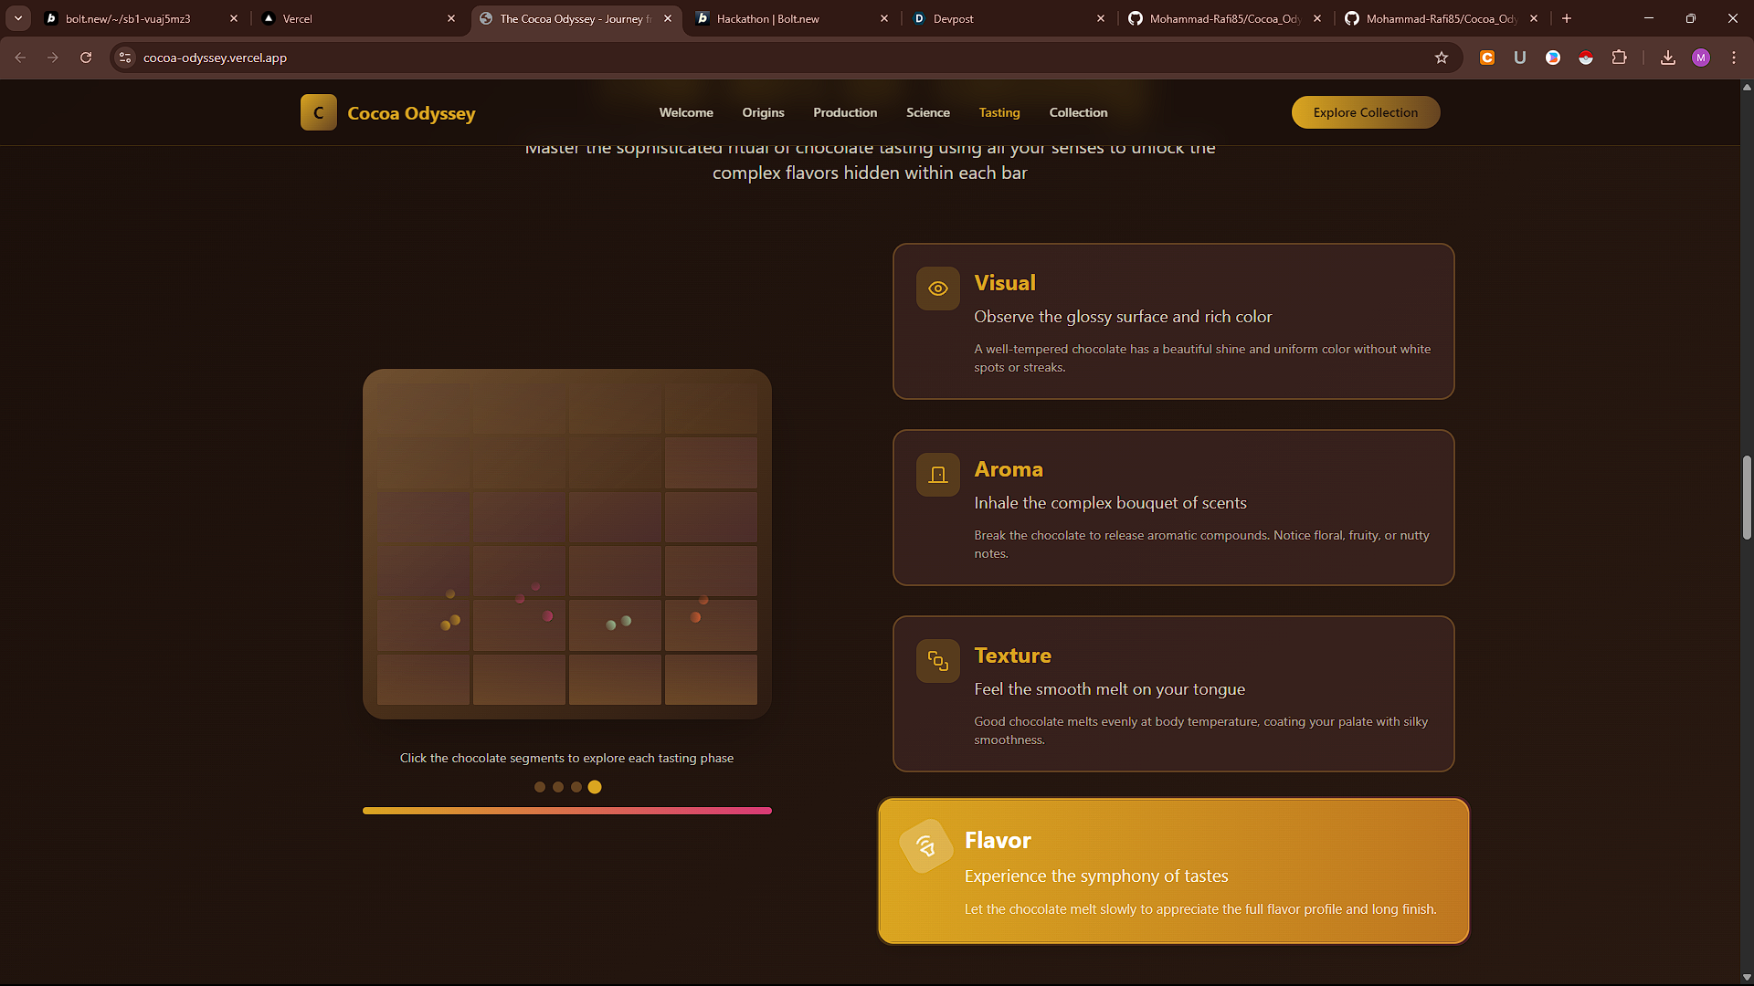
Task: Click the page scrollbar on the right
Action: coord(1746,498)
